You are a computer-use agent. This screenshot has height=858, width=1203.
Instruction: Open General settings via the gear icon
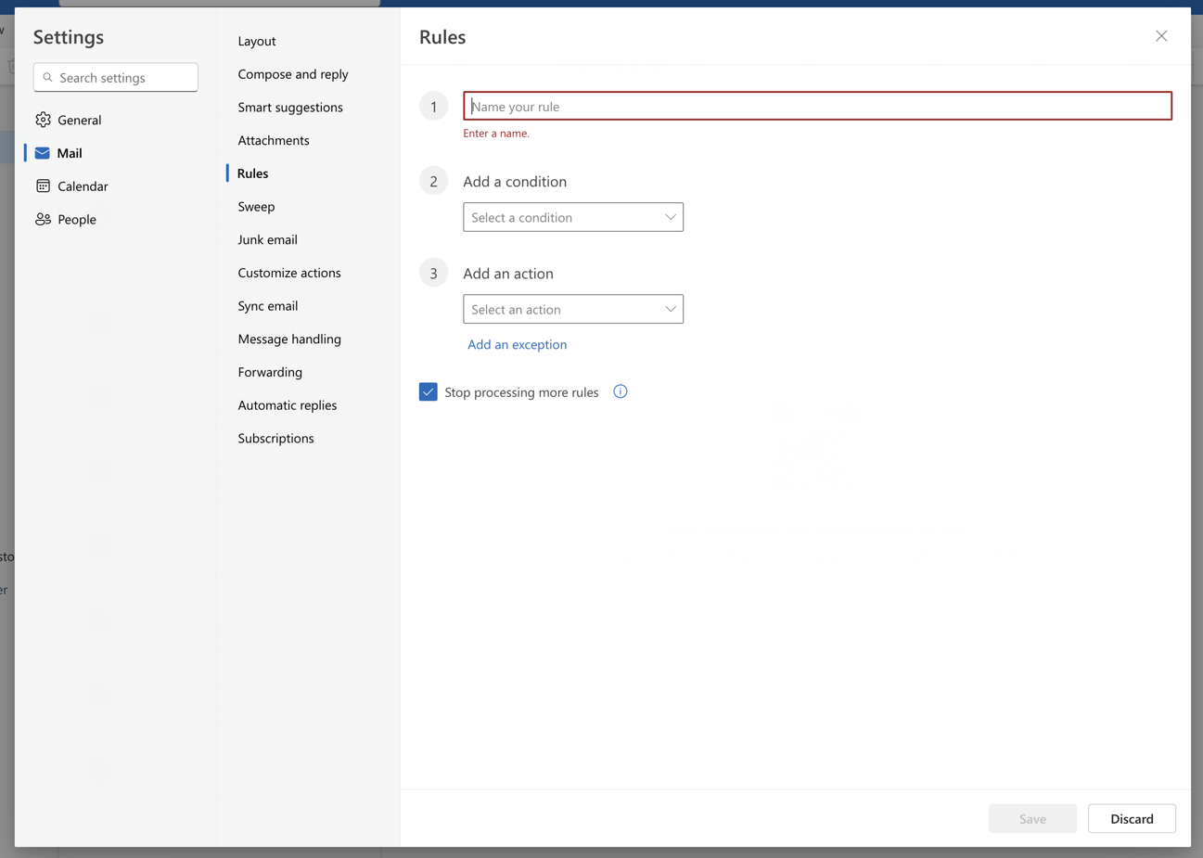[43, 120]
